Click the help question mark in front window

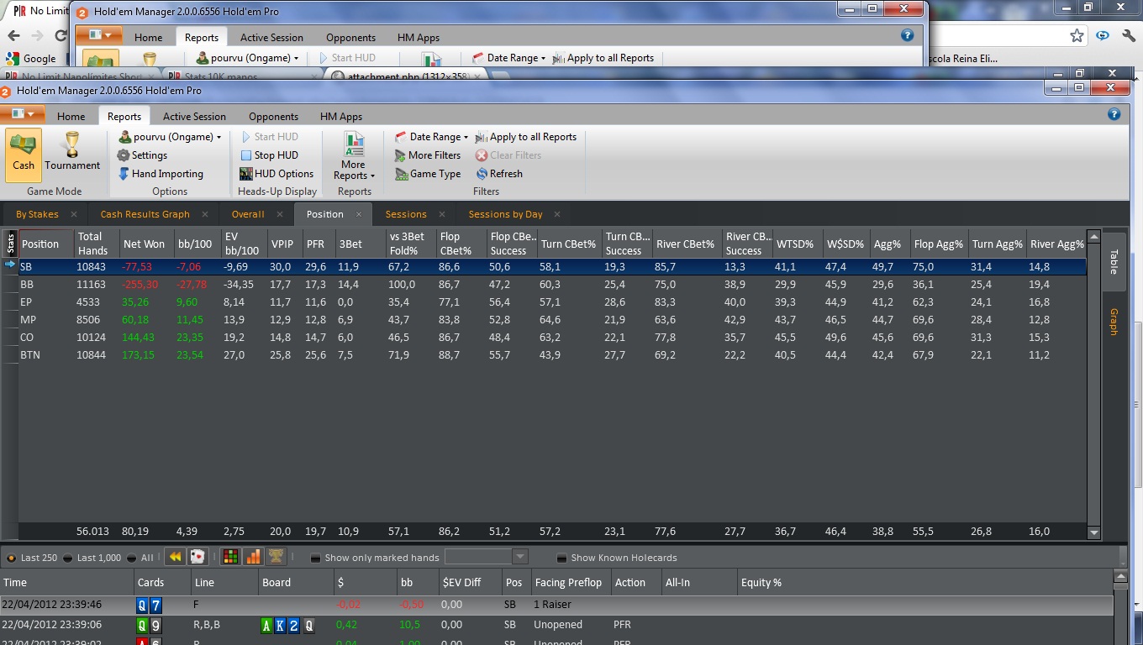coord(1114,114)
